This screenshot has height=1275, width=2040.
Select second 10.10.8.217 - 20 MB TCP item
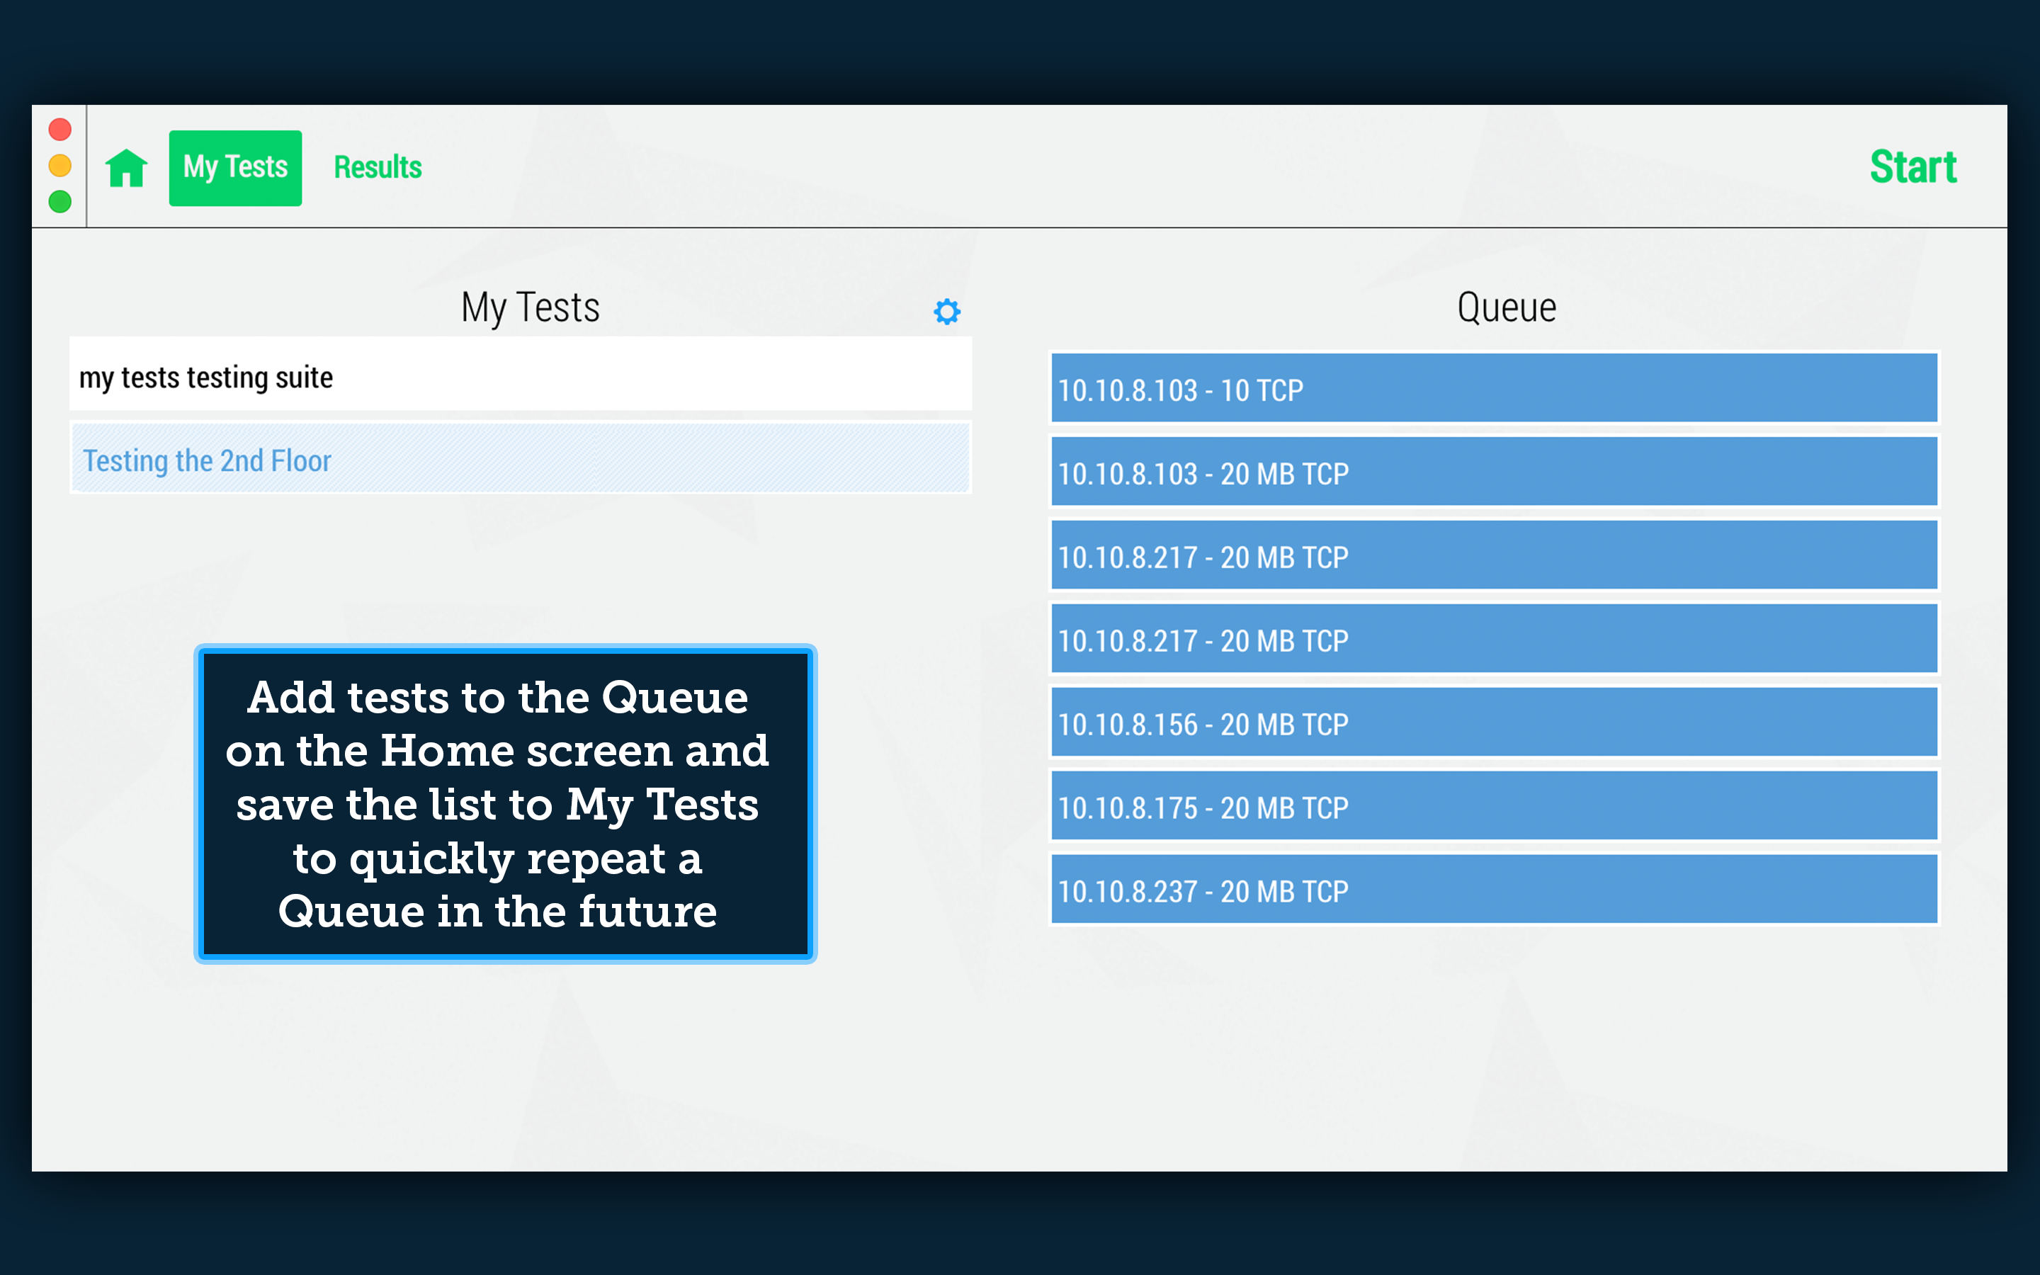coord(1494,638)
